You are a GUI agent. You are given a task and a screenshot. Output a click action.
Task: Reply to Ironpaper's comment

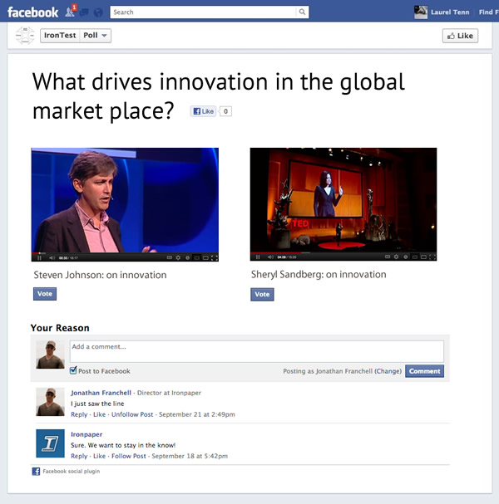tap(79, 456)
